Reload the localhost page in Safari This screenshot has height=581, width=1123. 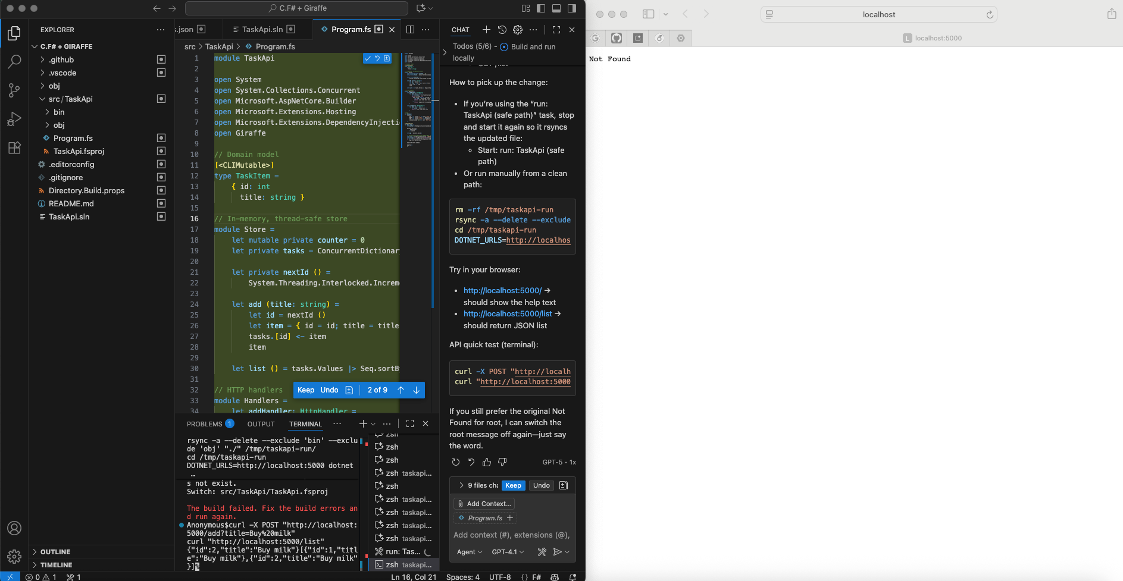[x=990, y=14]
